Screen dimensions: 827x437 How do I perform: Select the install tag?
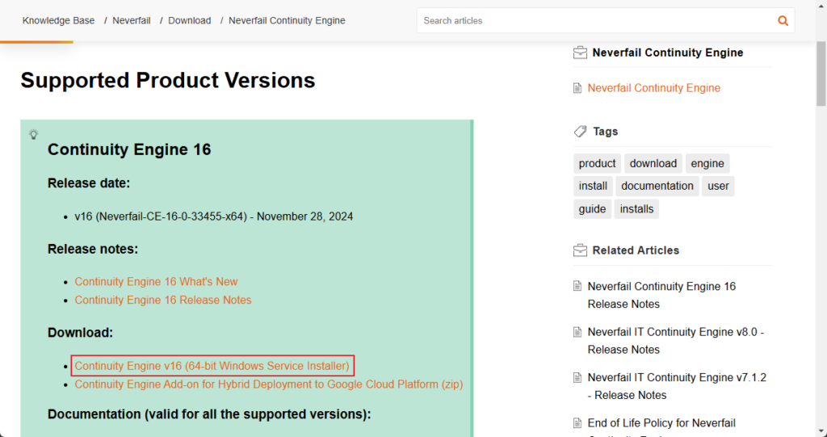coord(593,186)
